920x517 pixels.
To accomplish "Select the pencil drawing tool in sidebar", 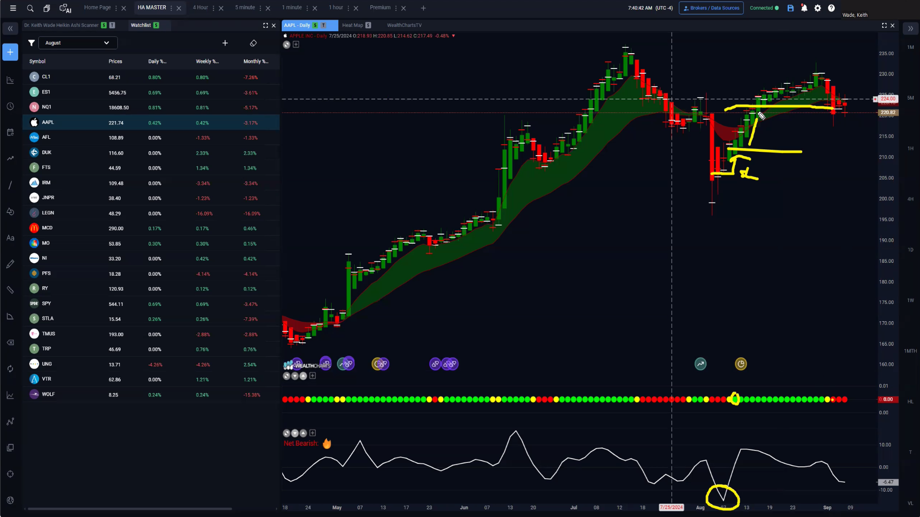I will 10,264.
